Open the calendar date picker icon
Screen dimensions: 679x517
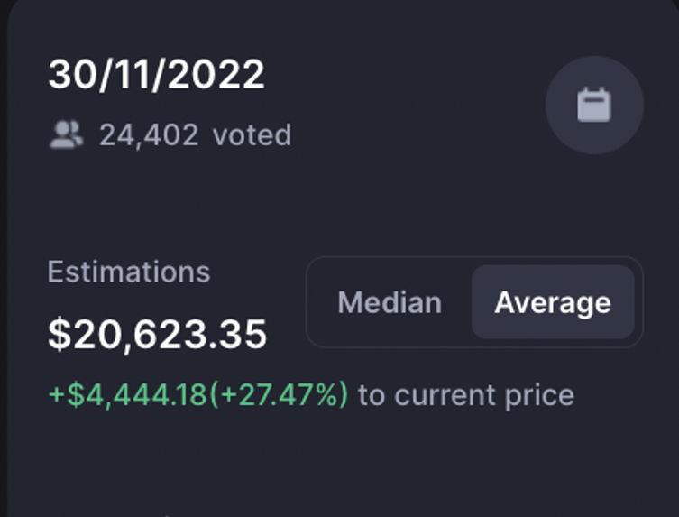(x=594, y=105)
